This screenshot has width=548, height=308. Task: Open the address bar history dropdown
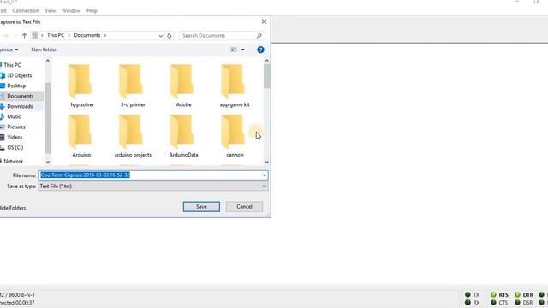coord(160,36)
